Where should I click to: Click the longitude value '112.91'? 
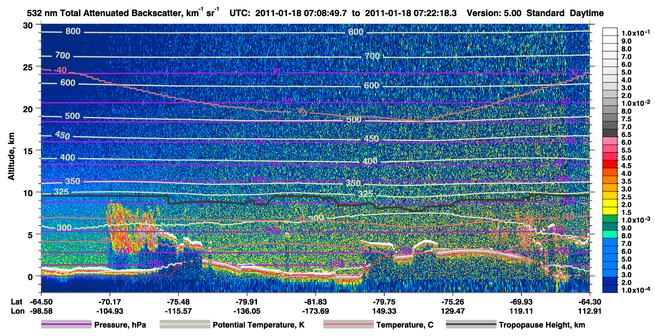tap(589, 311)
